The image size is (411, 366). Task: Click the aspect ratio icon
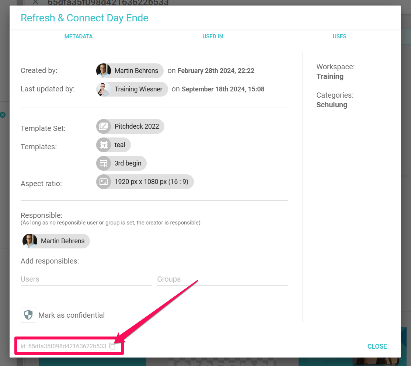(104, 182)
